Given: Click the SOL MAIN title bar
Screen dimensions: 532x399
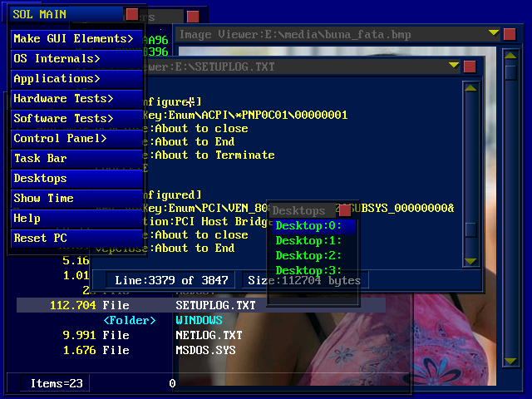Looking at the screenshot, I should click(x=66, y=15).
